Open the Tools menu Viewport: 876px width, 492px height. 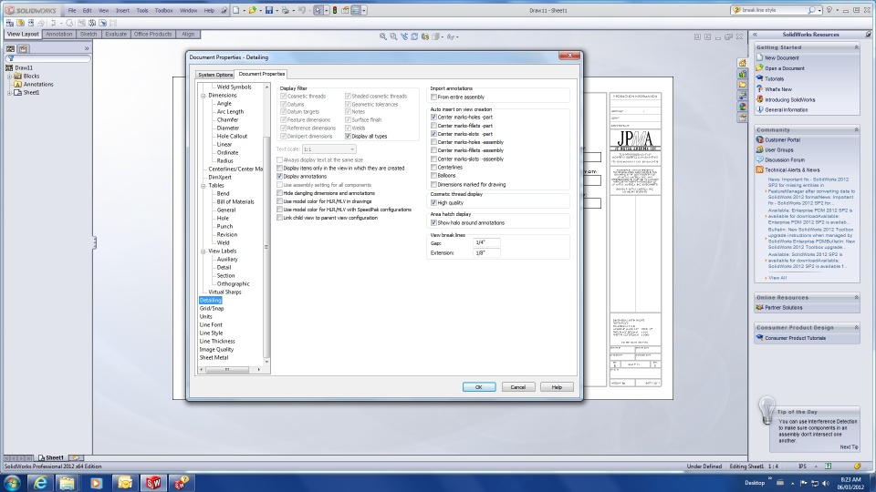(142, 10)
